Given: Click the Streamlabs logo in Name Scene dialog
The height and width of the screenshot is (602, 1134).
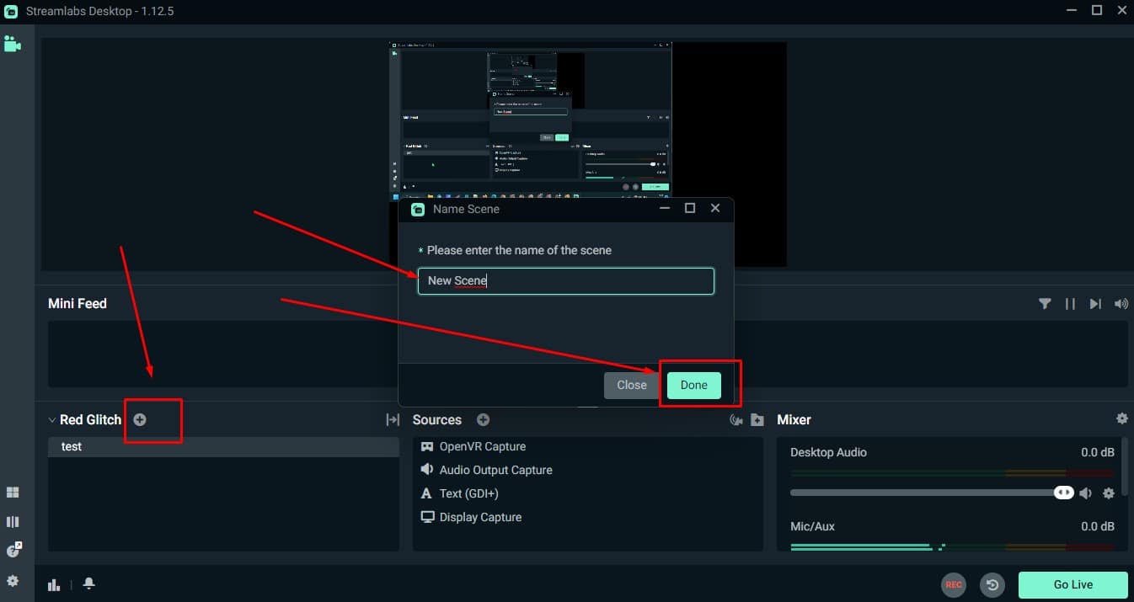Looking at the screenshot, I should click(x=418, y=209).
